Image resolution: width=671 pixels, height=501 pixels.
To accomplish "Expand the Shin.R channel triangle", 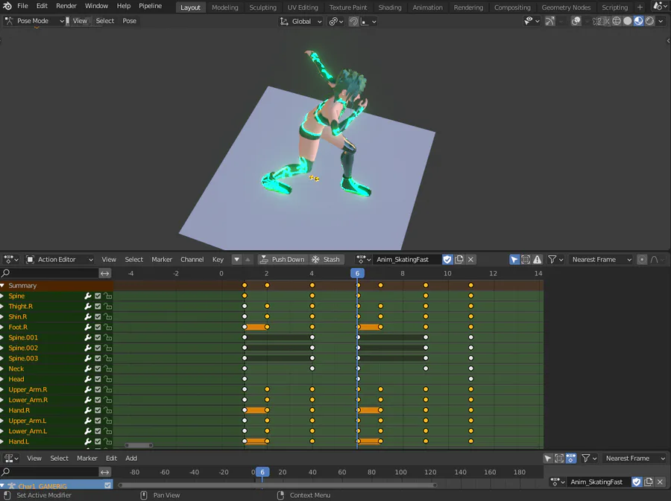I will 2,317.
